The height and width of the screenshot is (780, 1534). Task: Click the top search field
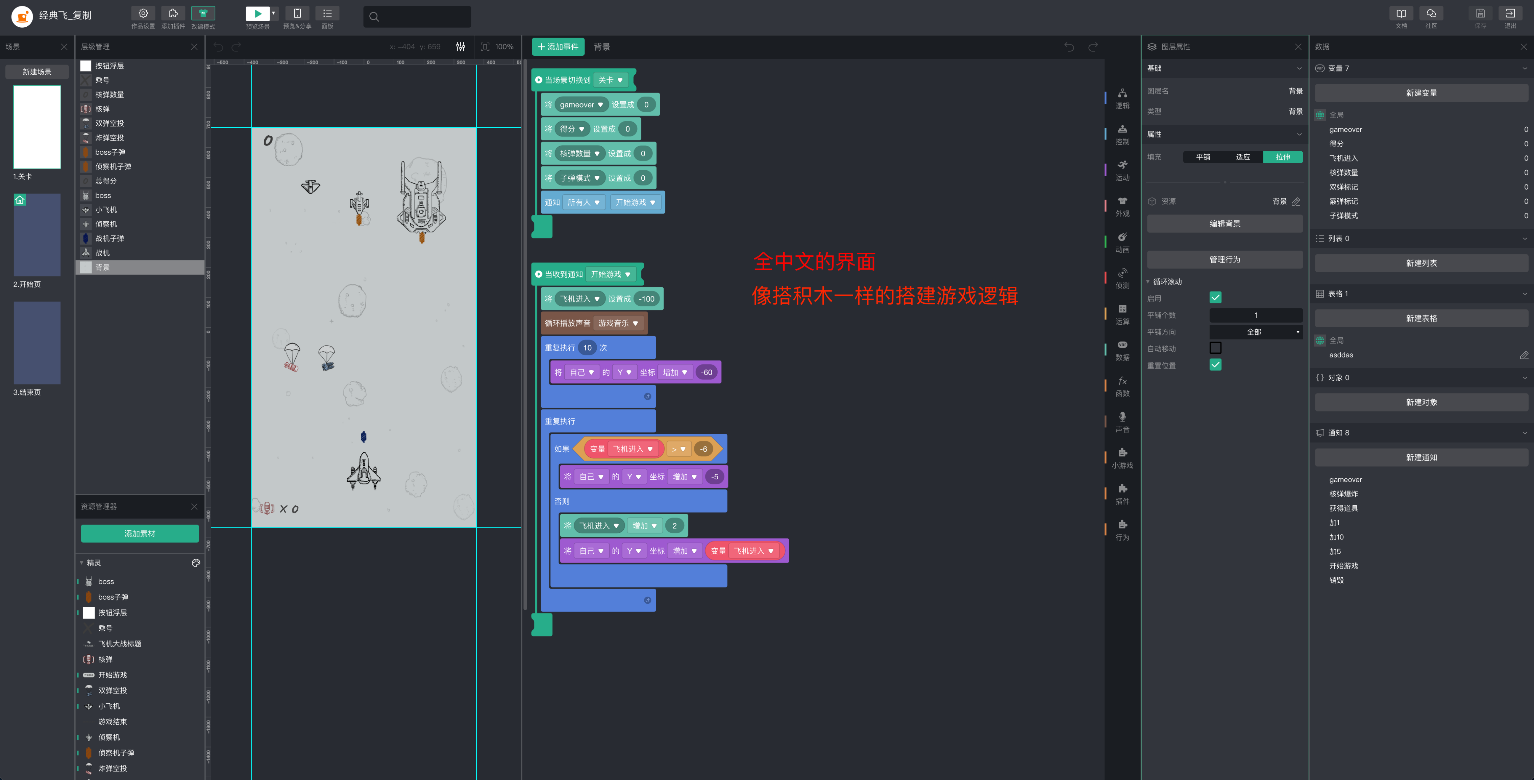417,17
